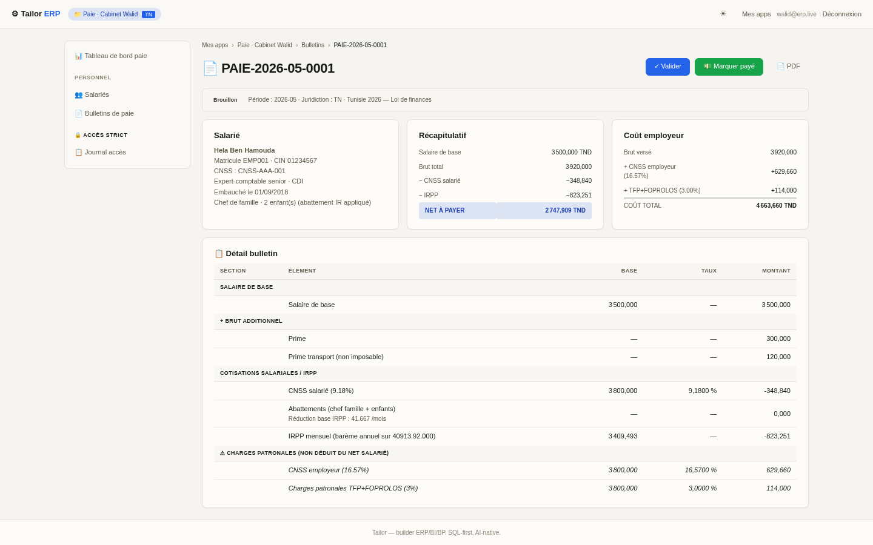This screenshot has width=873, height=545.
Task: Click IRPP mensuel row label
Action: [x=362, y=436]
